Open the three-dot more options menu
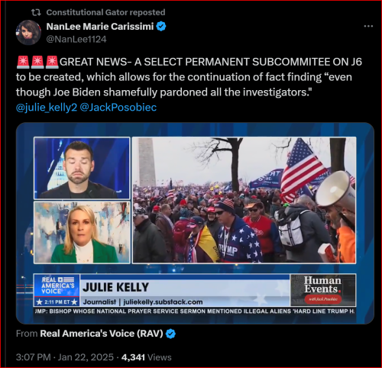Screen dimensions: 382x368 pos(368,26)
